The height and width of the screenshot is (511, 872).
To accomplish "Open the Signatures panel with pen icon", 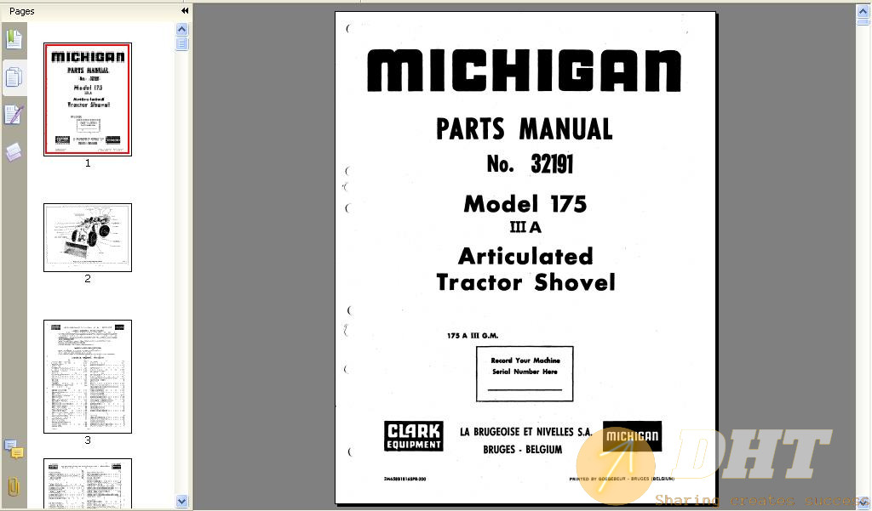I will coord(14,115).
